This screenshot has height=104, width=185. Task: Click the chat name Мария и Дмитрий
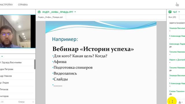click(177, 60)
